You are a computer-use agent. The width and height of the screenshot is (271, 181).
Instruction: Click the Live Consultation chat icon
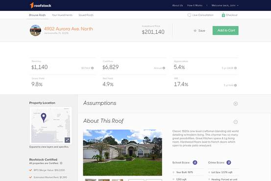pyautogui.click(x=189, y=15)
